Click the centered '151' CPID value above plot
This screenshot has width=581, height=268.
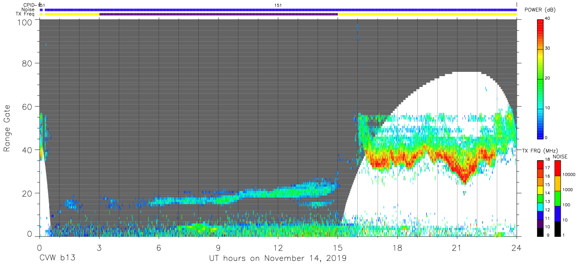(x=278, y=5)
